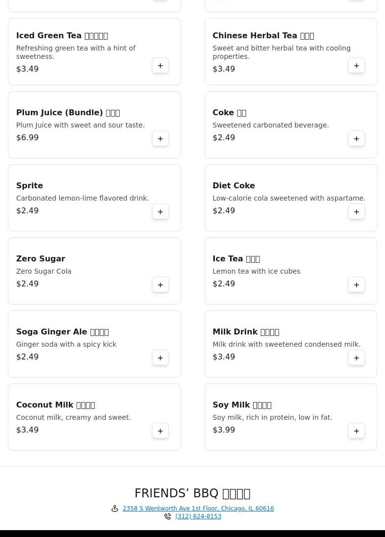Call the restaurant phone number link
The image size is (385, 537).
point(198,516)
